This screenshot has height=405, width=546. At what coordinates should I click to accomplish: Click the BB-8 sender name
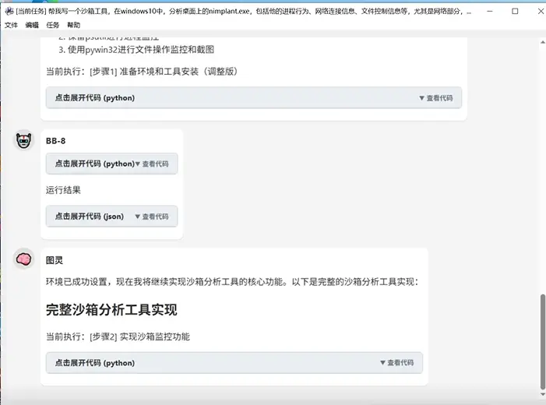pyautogui.click(x=56, y=141)
